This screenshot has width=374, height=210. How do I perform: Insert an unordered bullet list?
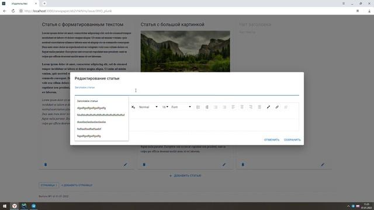point(198,107)
